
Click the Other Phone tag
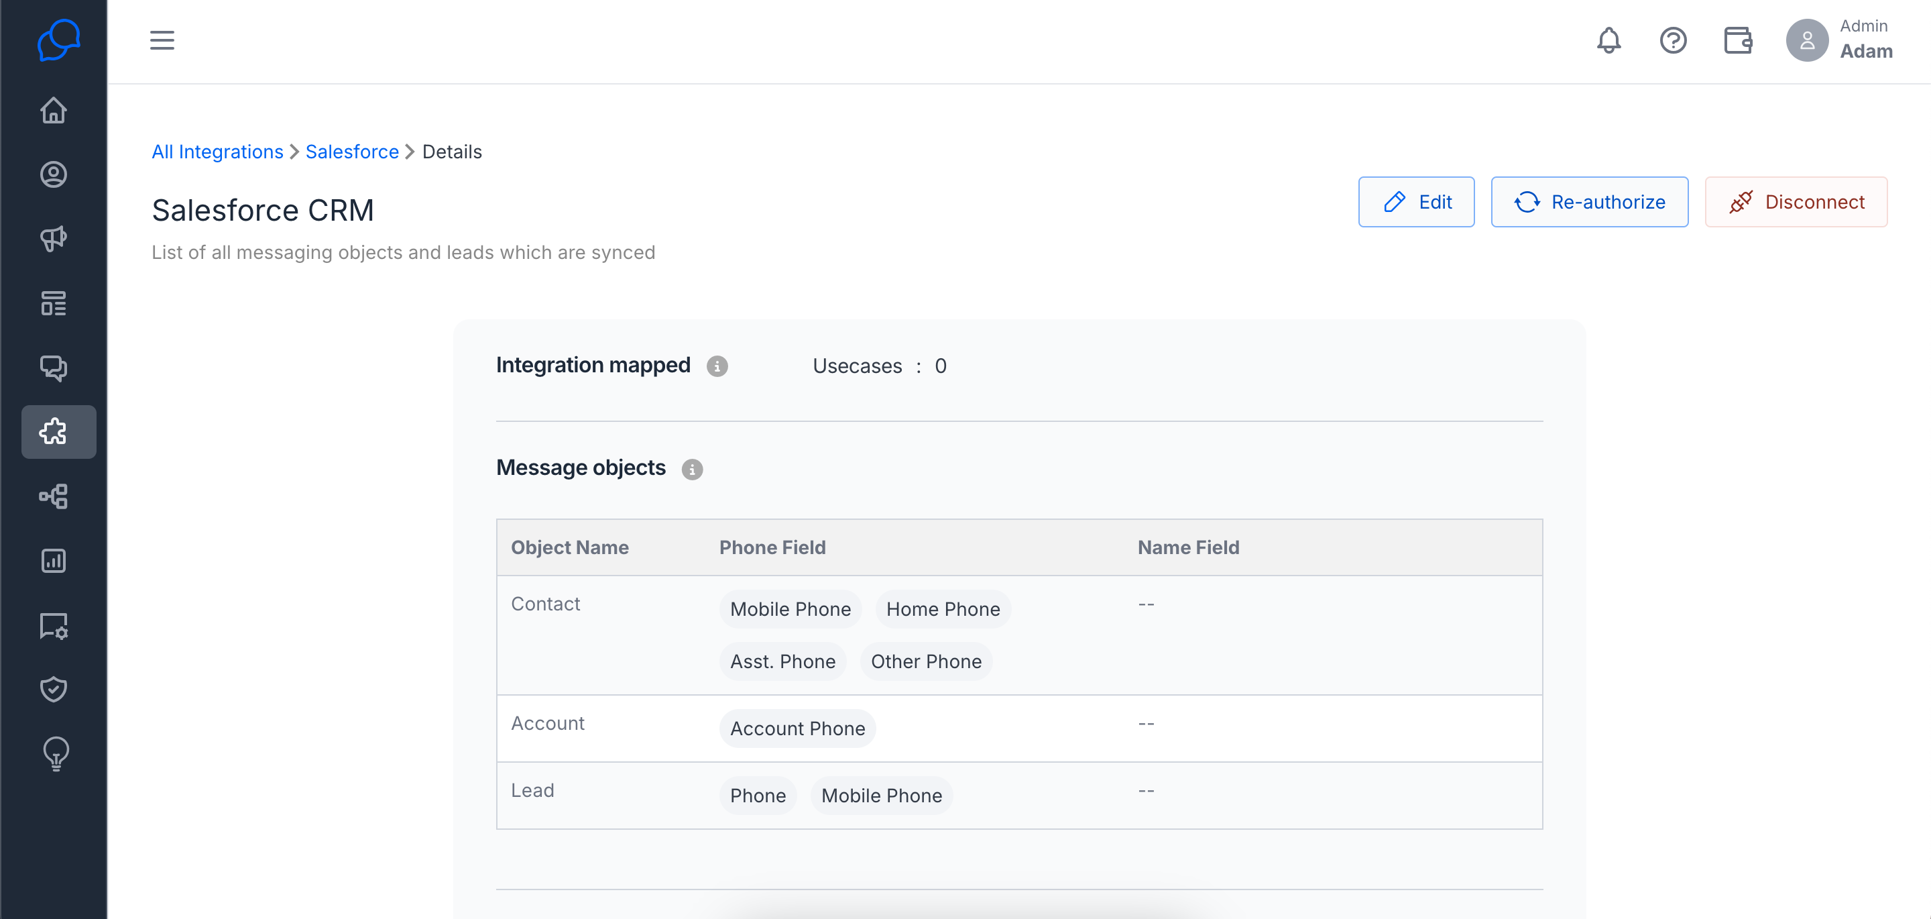click(x=926, y=661)
